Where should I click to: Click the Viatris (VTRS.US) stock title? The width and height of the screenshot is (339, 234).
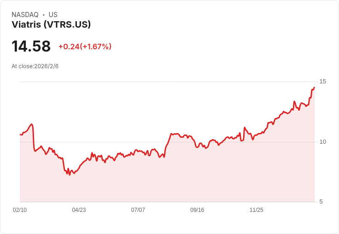coord(51,24)
